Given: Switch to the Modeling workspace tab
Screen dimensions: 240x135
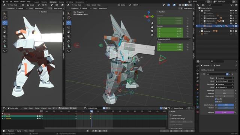Looking at the screenshot, I should click(x=44, y=2).
